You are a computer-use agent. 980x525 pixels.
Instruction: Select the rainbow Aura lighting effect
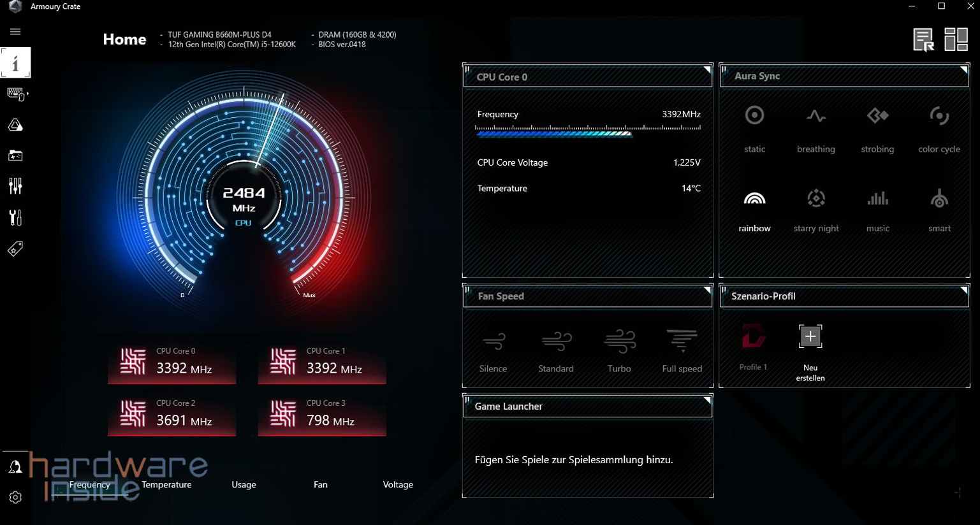(x=754, y=207)
